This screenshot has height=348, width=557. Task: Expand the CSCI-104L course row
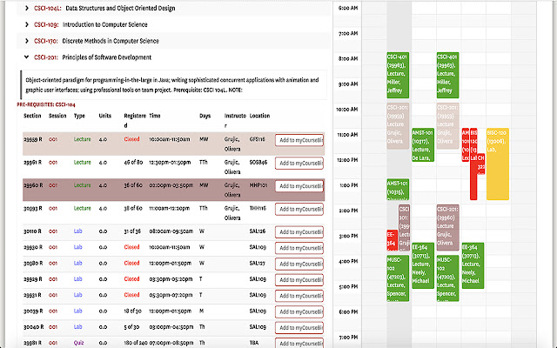tap(174, 8)
